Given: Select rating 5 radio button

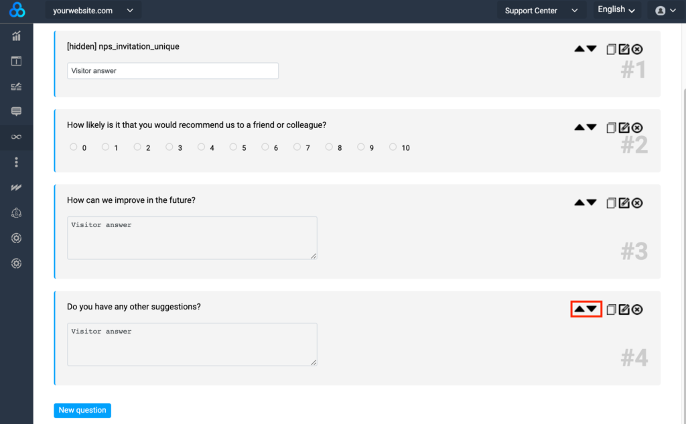Looking at the screenshot, I should [x=234, y=147].
